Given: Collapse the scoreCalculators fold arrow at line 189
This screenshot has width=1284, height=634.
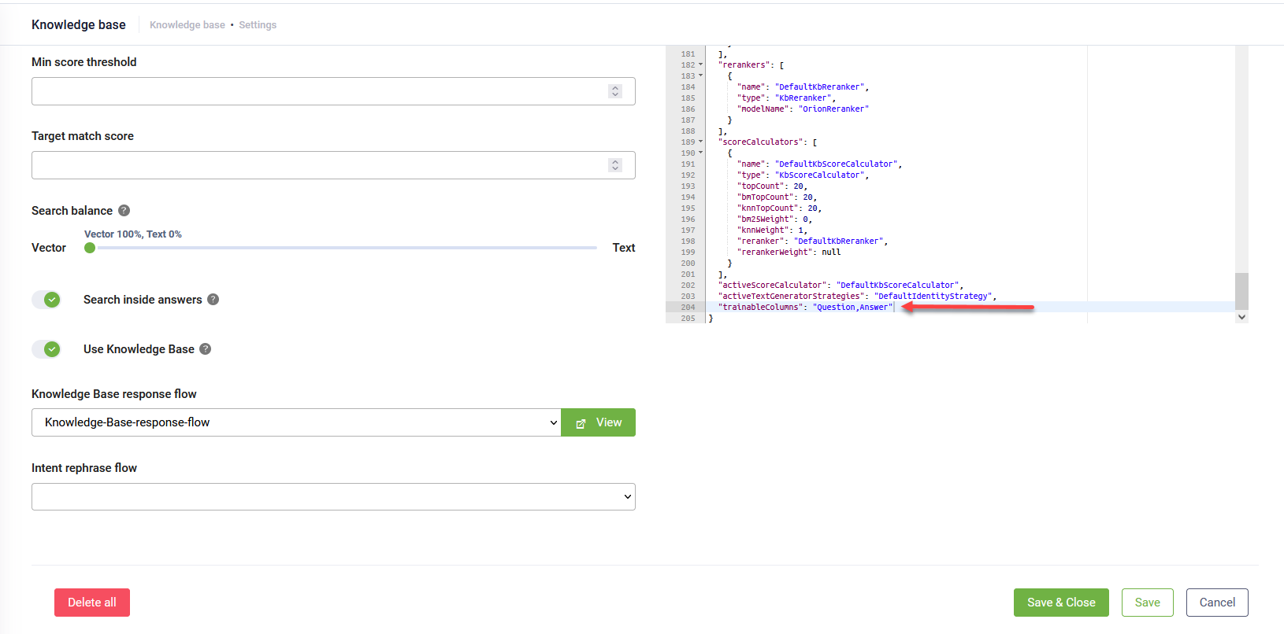Looking at the screenshot, I should pyautogui.click(x=700, y=142).
